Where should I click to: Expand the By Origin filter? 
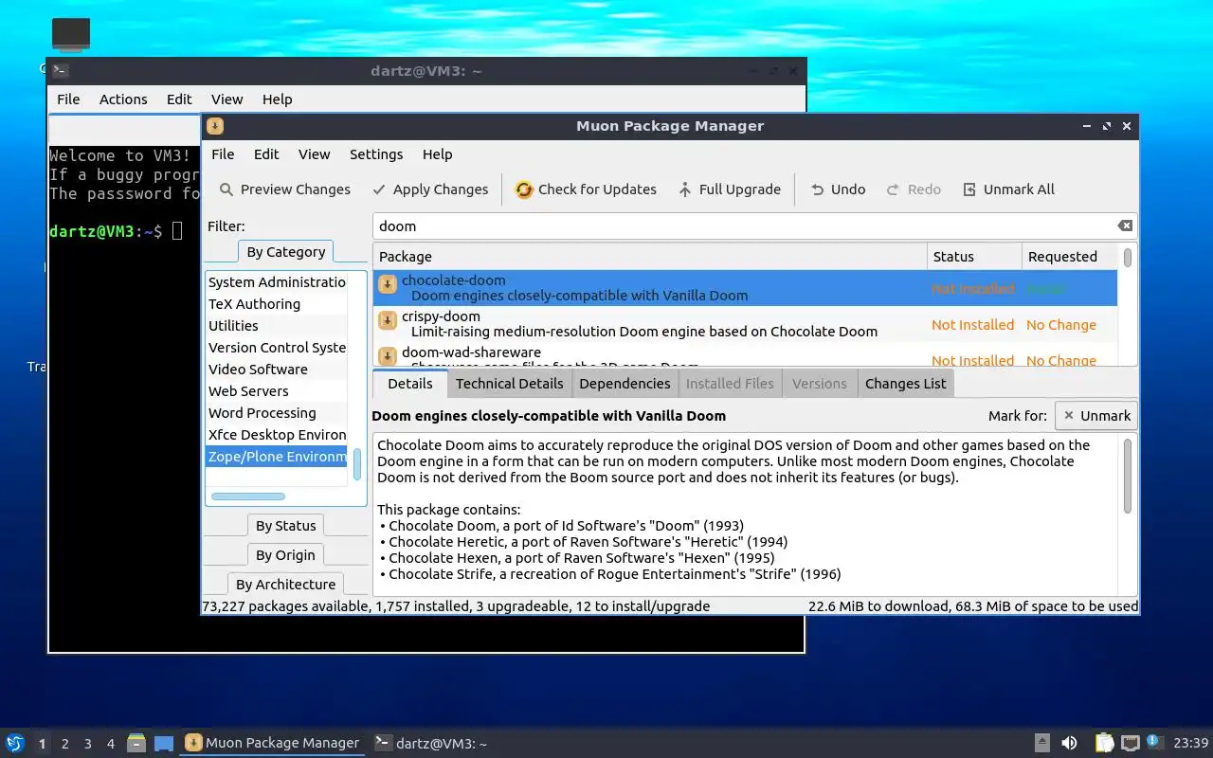click(x=285, y=555)
